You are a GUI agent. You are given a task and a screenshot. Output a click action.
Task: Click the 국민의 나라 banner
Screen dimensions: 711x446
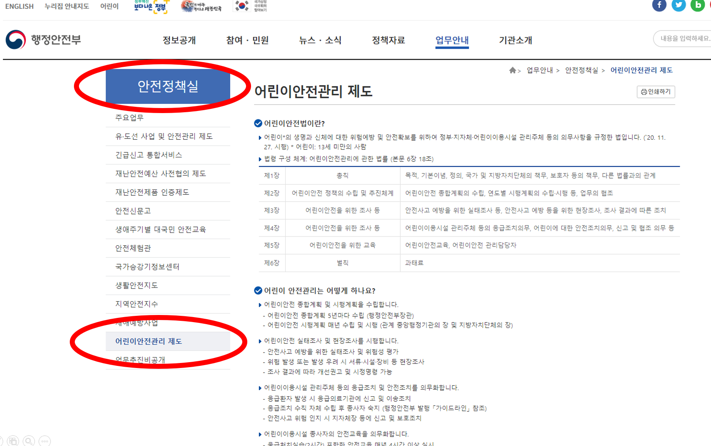coord(201,6)
